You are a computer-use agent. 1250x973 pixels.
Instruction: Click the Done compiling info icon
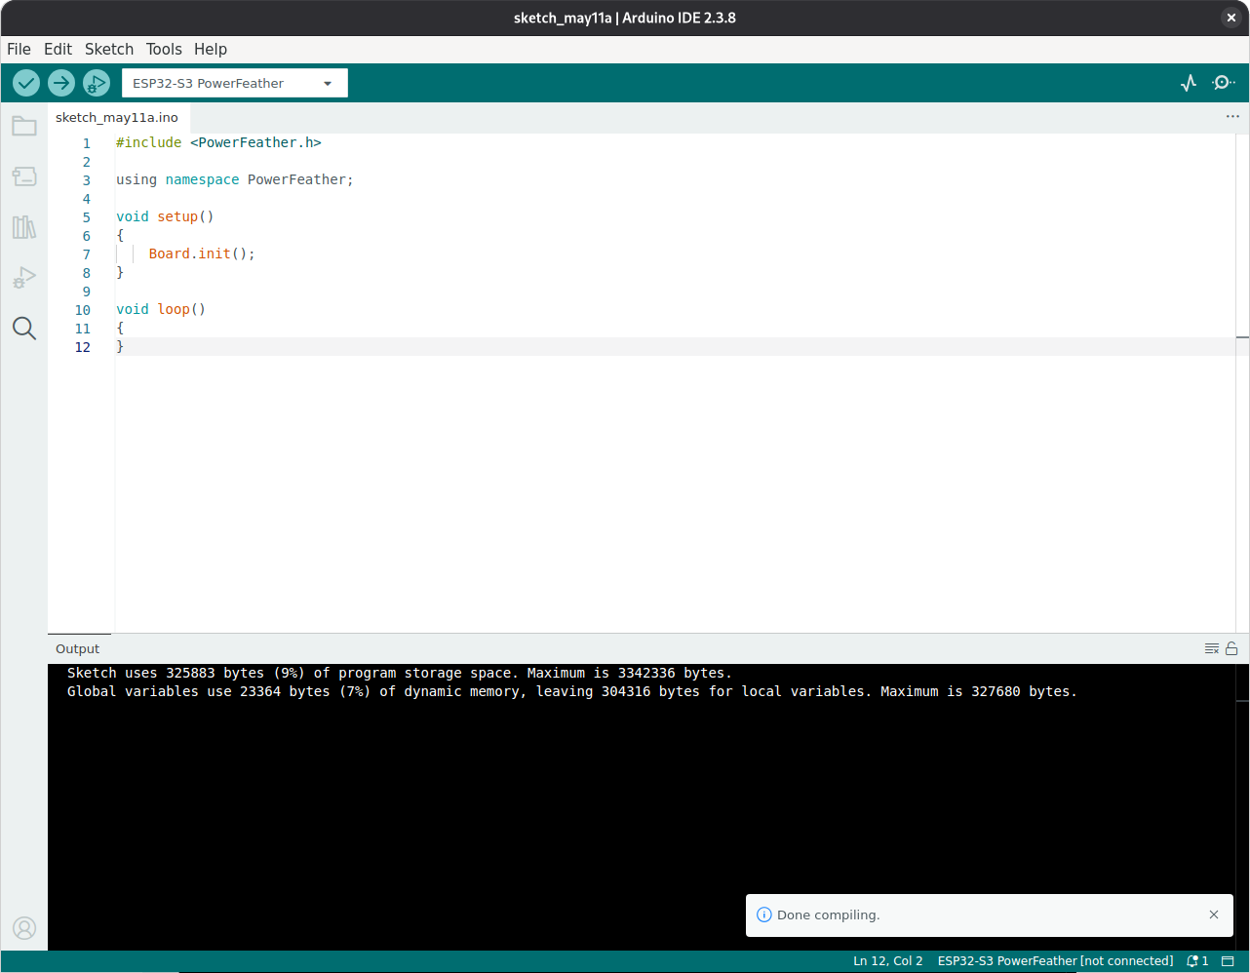point(764,915)
